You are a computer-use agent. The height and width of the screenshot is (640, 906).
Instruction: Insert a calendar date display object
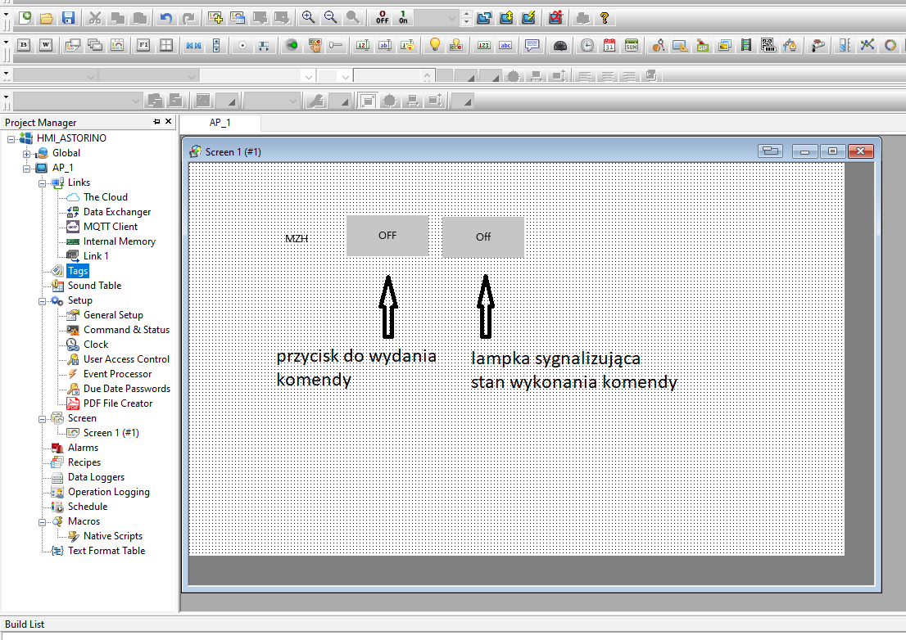[x=609, y=45]
